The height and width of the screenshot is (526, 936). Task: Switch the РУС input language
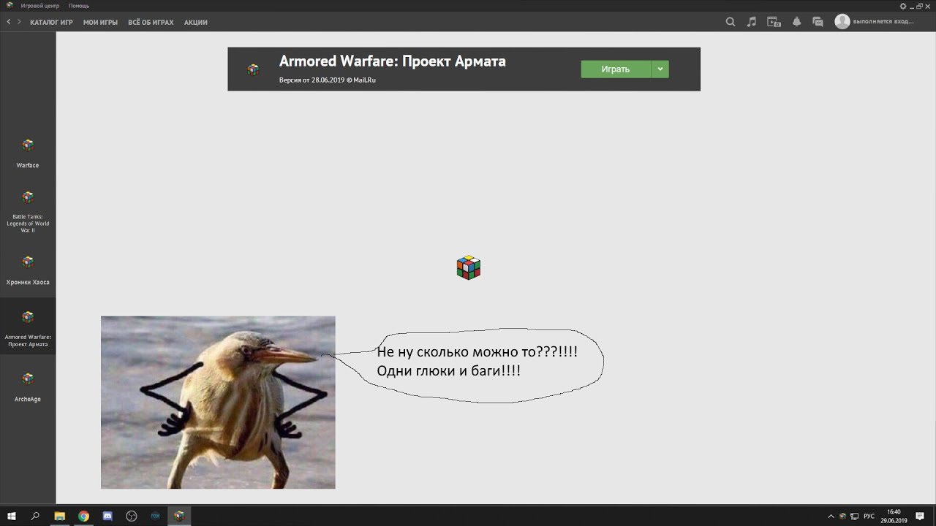(869, 516)
